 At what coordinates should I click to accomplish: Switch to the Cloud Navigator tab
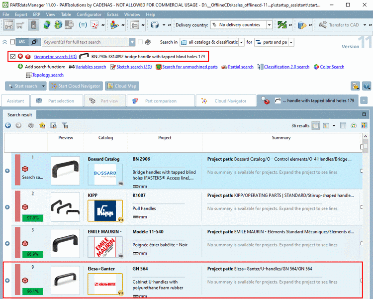tap(226, 101)
